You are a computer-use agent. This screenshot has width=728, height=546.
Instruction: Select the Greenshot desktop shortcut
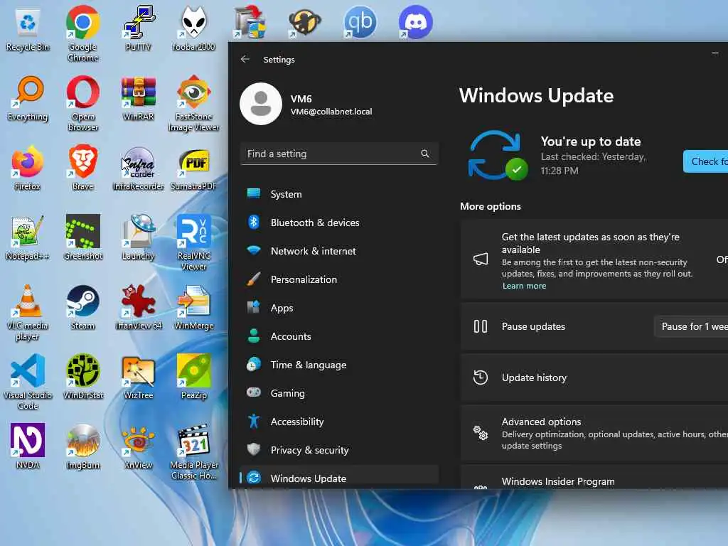pos(82,238)
